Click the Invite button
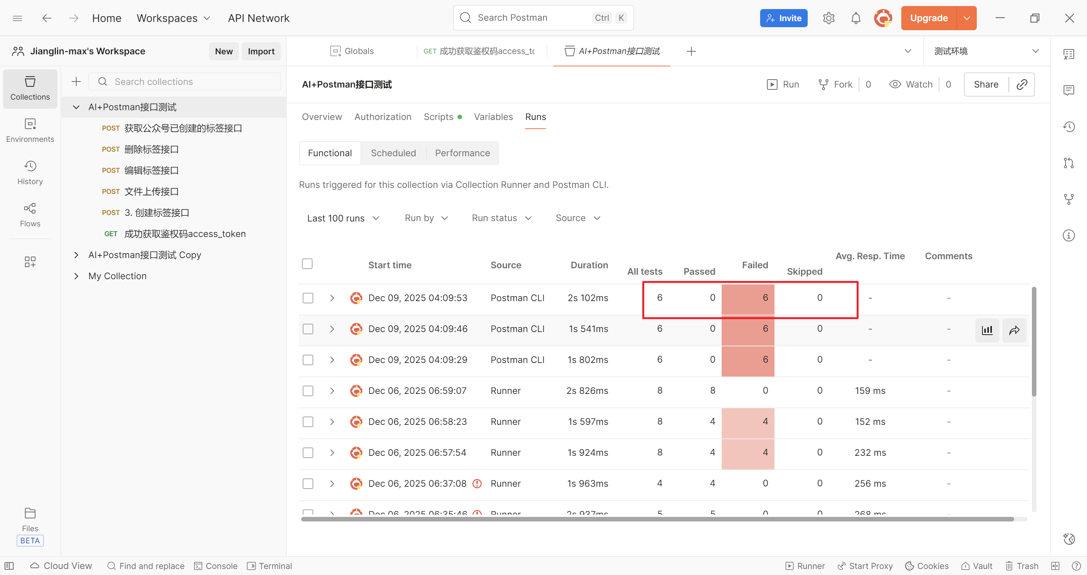1087x575 pixels. pos(784,18)
